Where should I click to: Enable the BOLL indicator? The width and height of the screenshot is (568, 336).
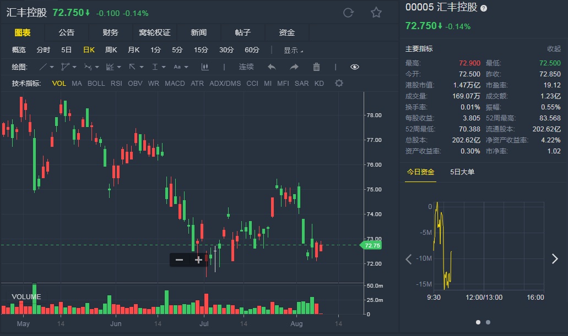[96, 84]
